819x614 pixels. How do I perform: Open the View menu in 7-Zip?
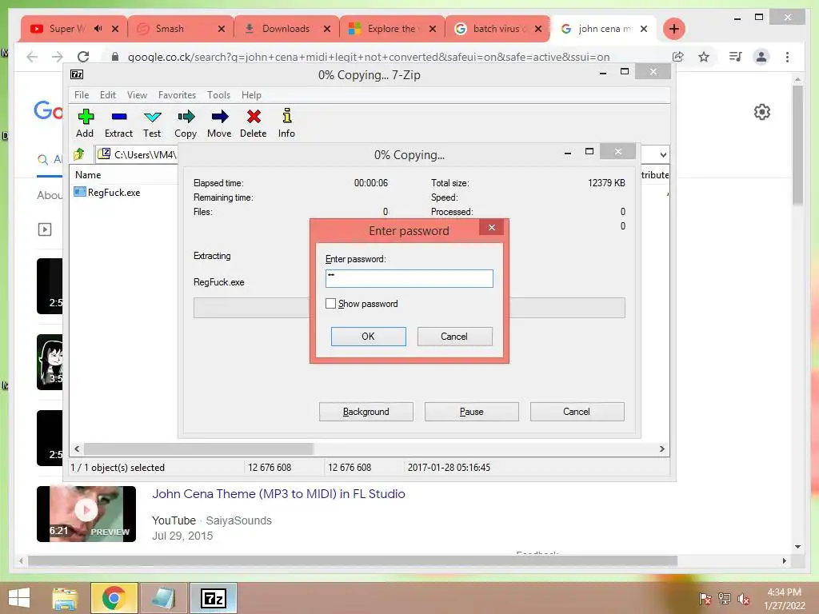point(137,95)
